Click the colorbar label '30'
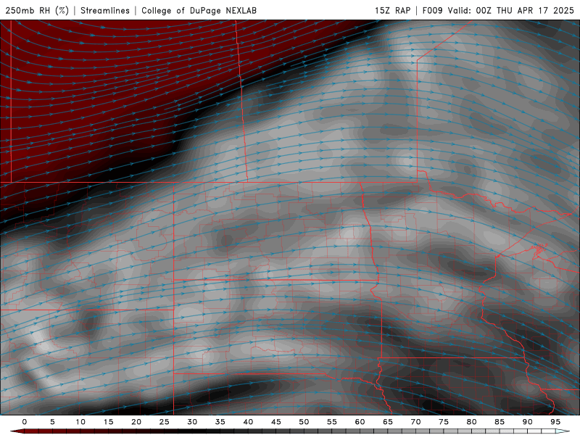580x435 pixels. click(x=192, y=422)
